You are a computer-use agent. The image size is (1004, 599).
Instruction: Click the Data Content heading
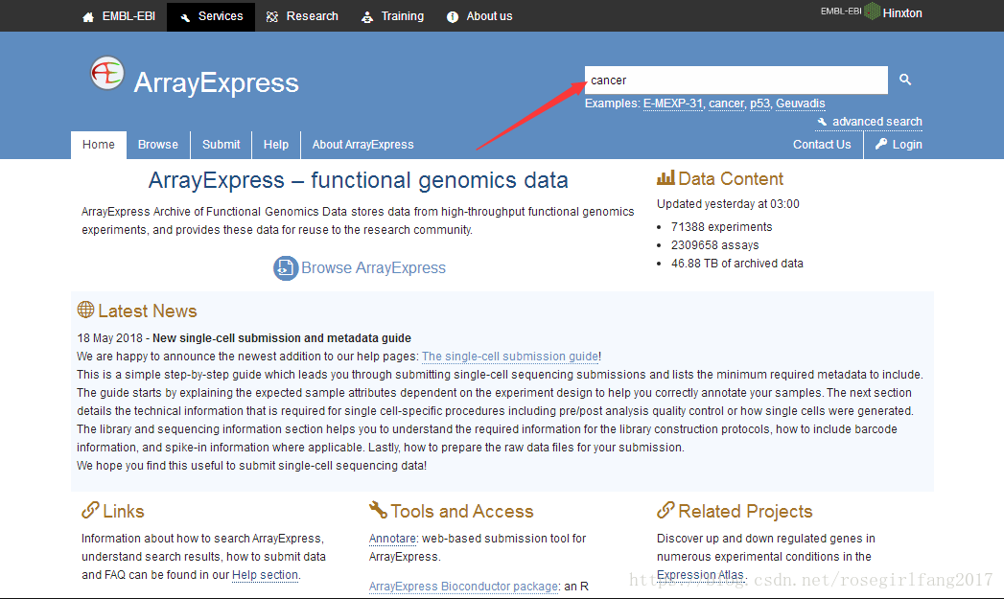click(731, 178)
